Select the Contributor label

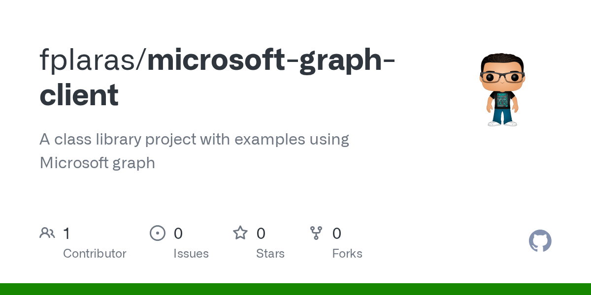95,254
